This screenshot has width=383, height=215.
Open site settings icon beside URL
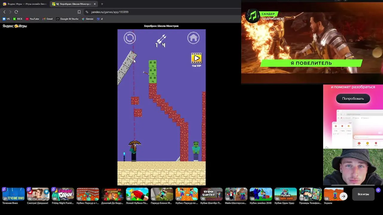[87, 12]
